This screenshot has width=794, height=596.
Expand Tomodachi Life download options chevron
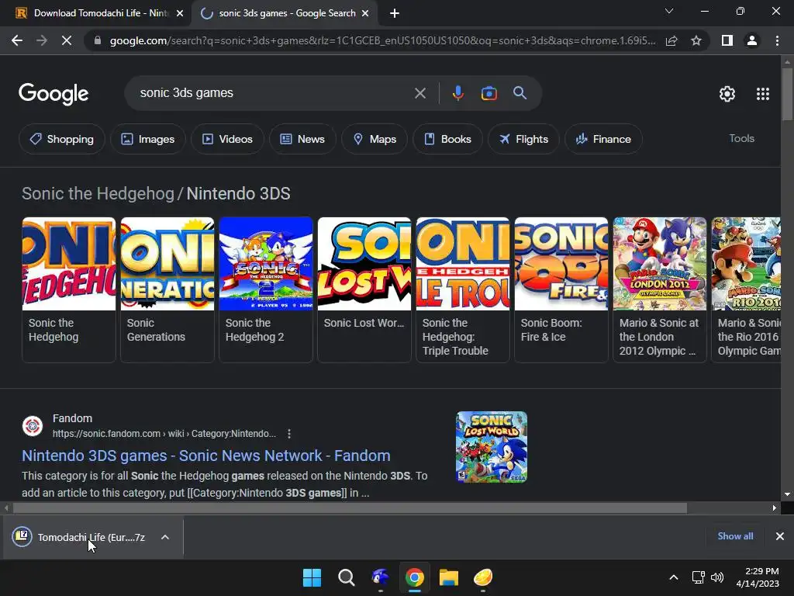(165, 537)
